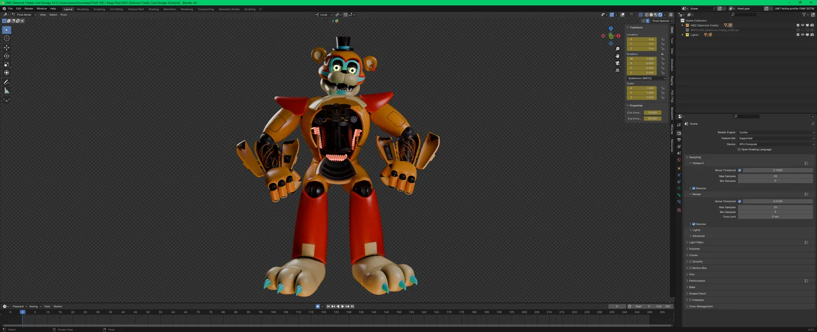Toggle Render Noise Threshold checkbox
Viewport: 817px width, 332px height.
click(x=739, y=201)
